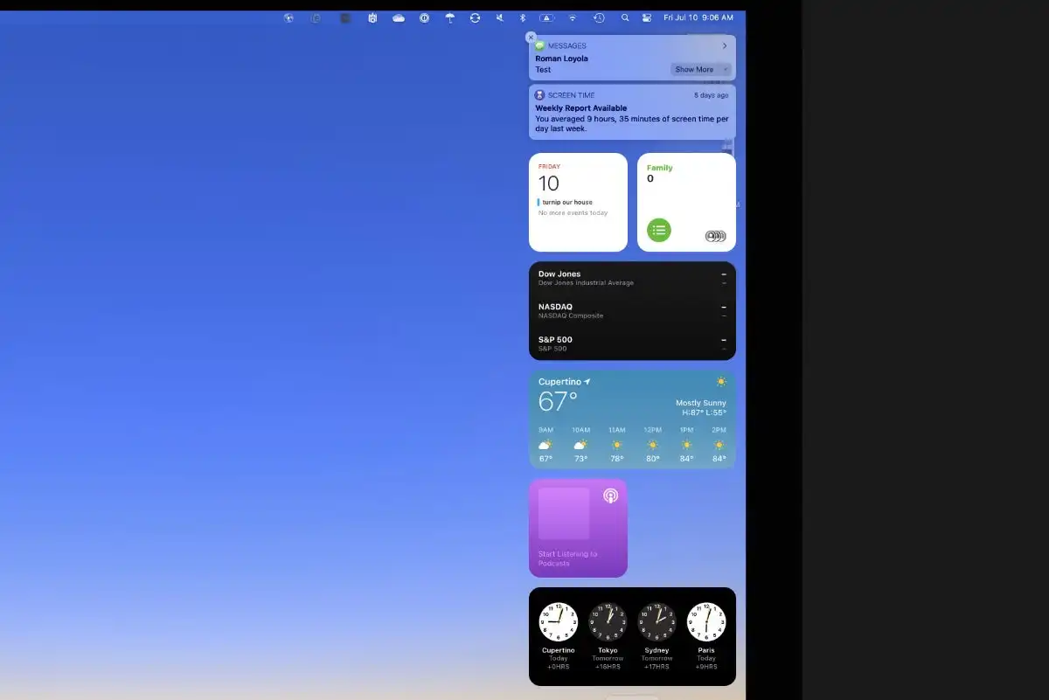1049x700 pixels.
Task: Expand the Messages notification using its chevron
Action: [x=725, y=45]
